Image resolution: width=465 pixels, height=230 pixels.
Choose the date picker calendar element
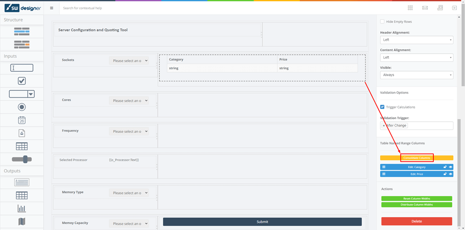click(22, 120)
